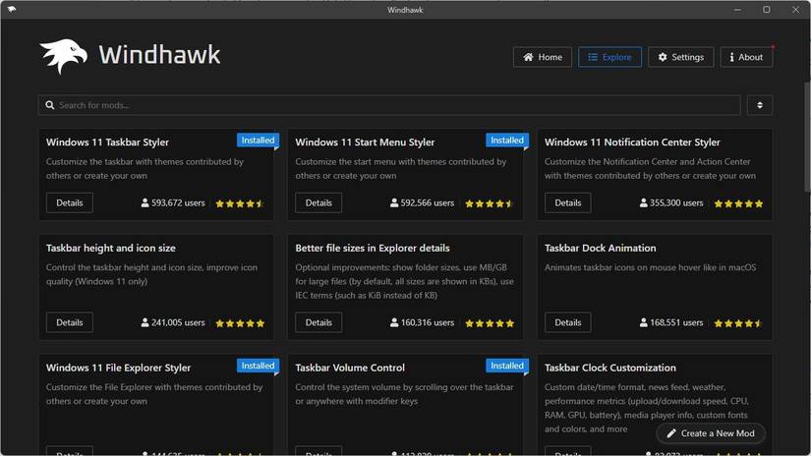Click star rating of Taskbar Dock Animation

tap(738, 323)
